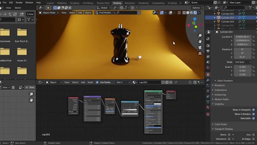Viewport: 257px width, 145px height.
Task: Toggle camera view icon in 3D viewport
Action: (x=200, y=47)
